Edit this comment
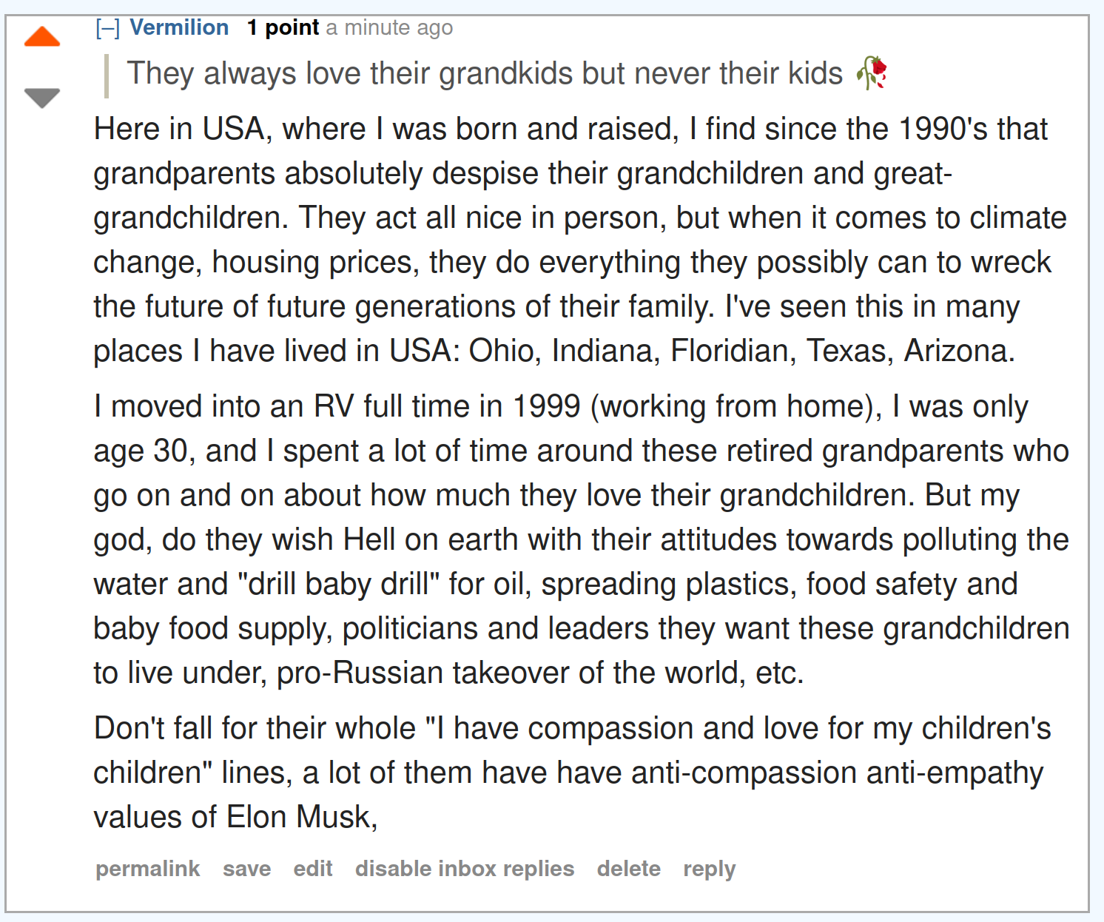This screenshot has width=1104, height=922. pos(312,868)
